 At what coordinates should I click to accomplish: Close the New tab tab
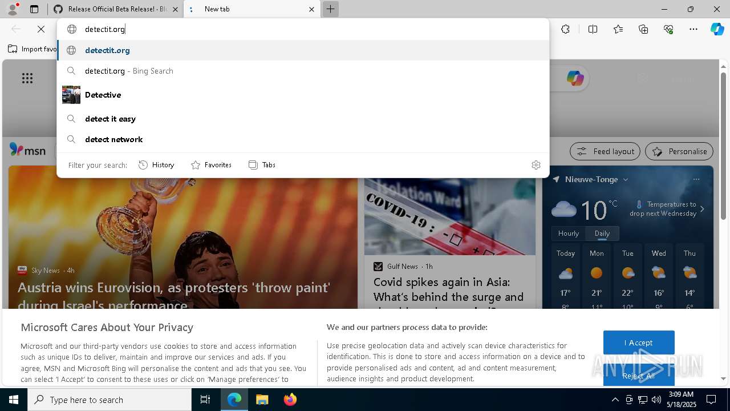(x=312, y=9)
